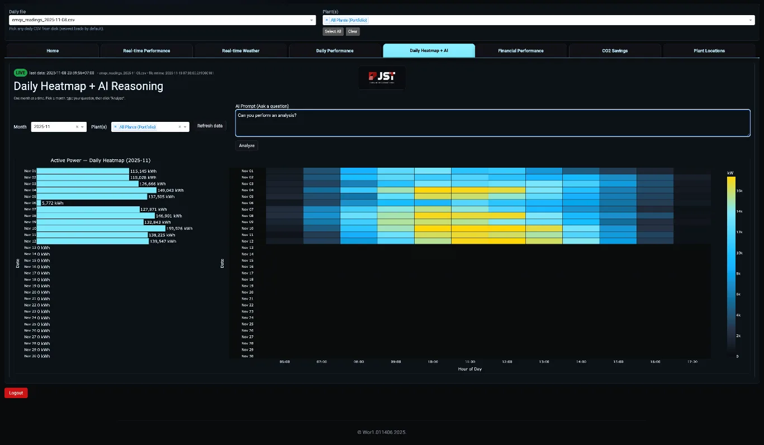Go to the Daily Performance tab
The width and height of the screenshot is (764, 445).
click(335, 50)
